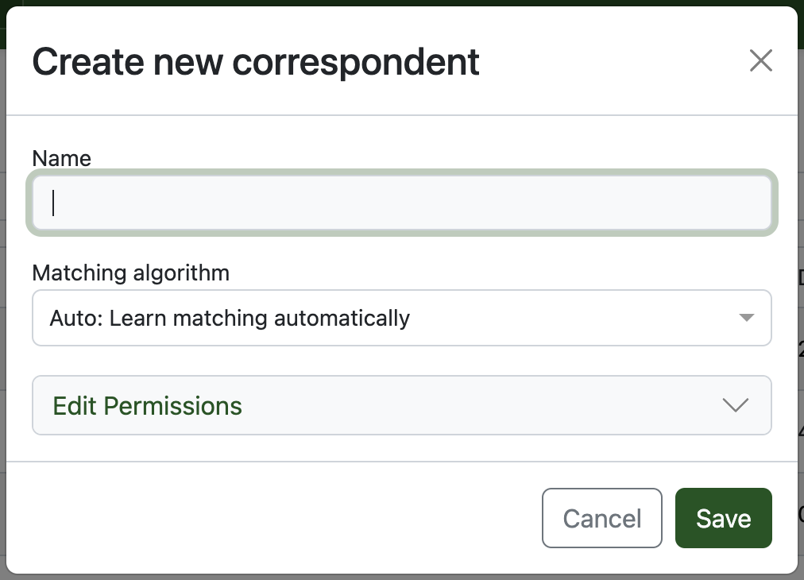Close the Create new correspondent dialog
Screen dimensions: 804x580
(760, 60)
